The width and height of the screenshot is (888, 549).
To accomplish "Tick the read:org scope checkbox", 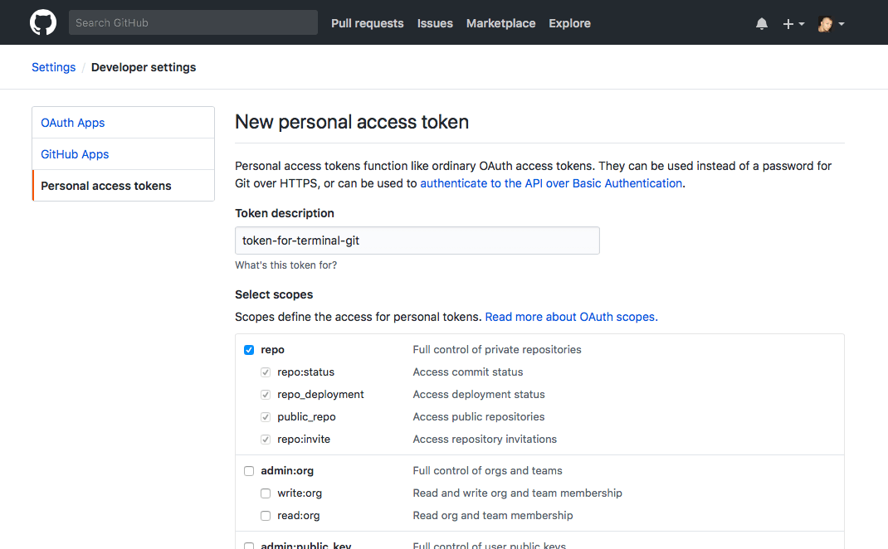I will click(266, 516).
